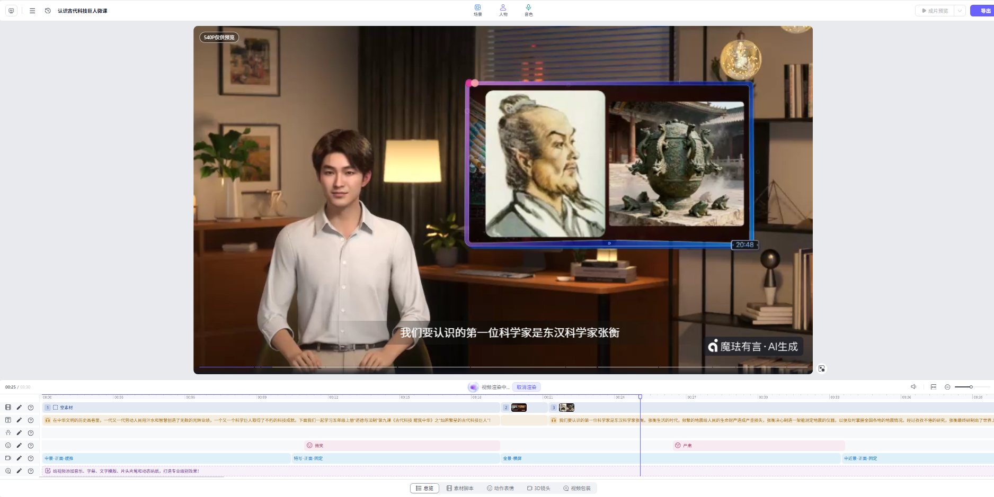Screen dimensions: 994x497
Task: Click the 导出 export button
Action: (x=983, y=11)
